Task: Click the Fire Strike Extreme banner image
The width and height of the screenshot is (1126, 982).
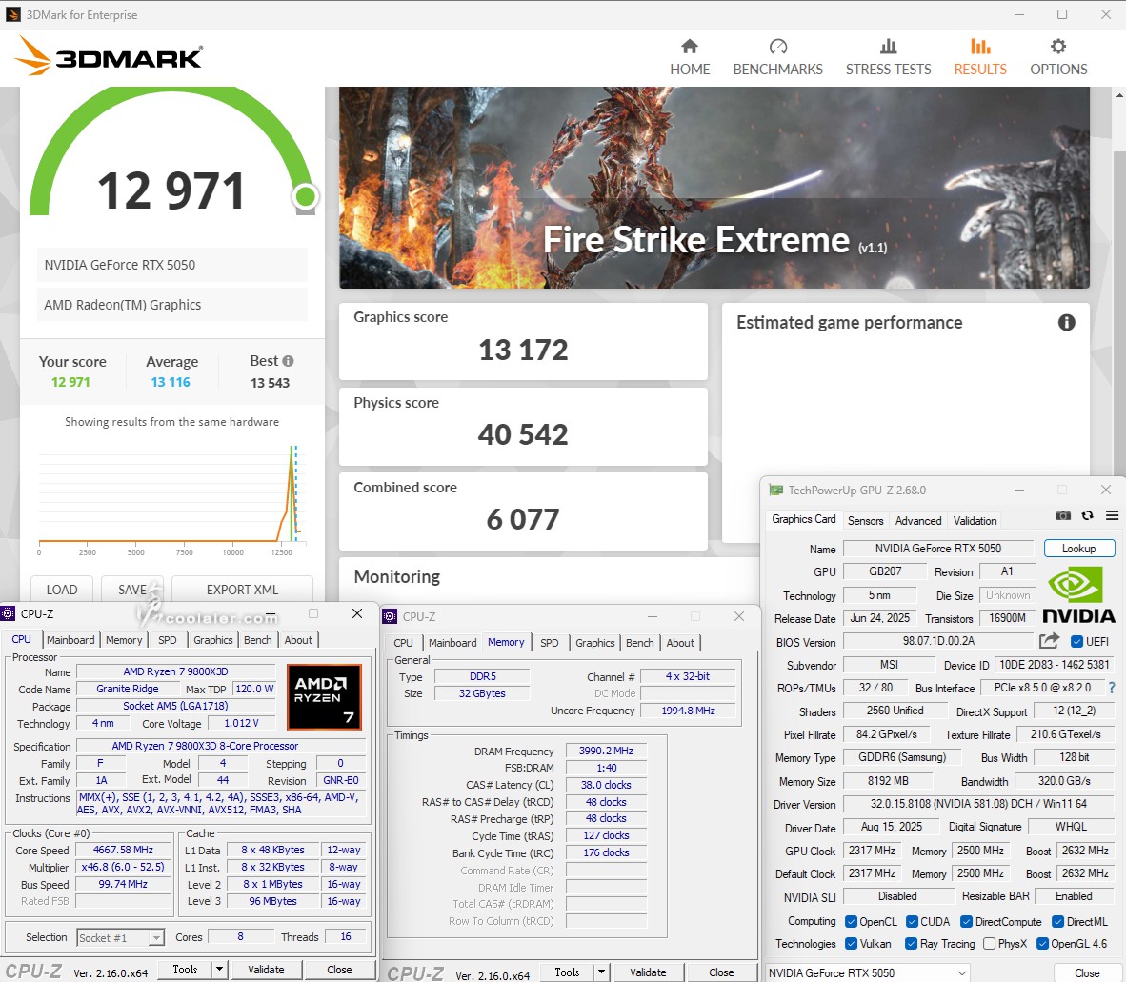Action: pos(714,188)
